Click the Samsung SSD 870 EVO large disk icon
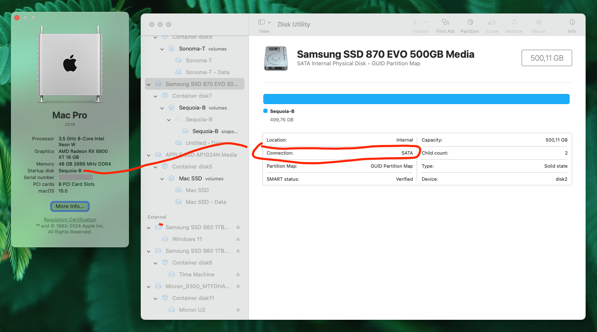 click(x=276, y=58)
